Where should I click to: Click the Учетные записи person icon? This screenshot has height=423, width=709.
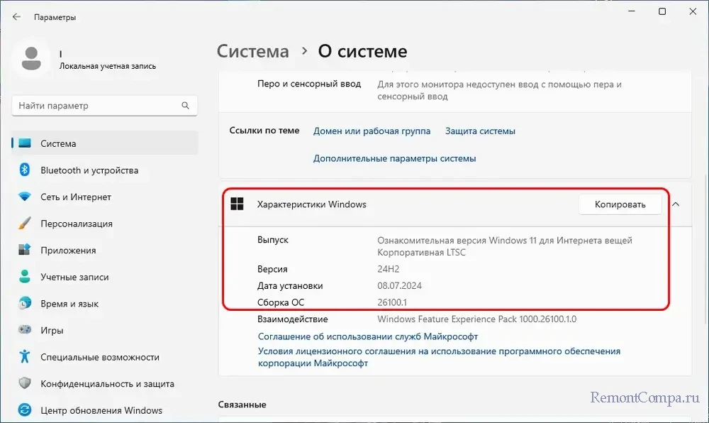[24, 277]
